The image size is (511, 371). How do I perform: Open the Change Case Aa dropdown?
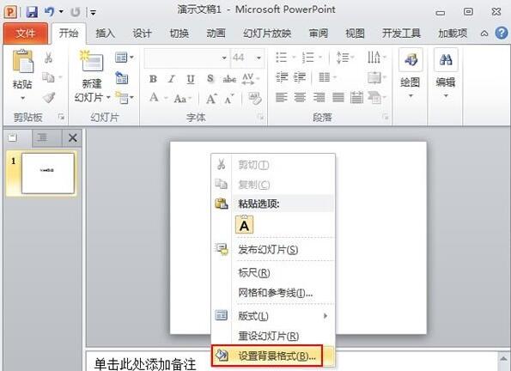182,98
